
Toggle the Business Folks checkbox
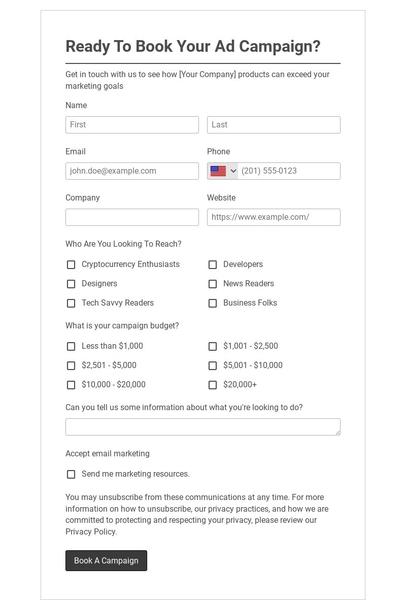213,303
